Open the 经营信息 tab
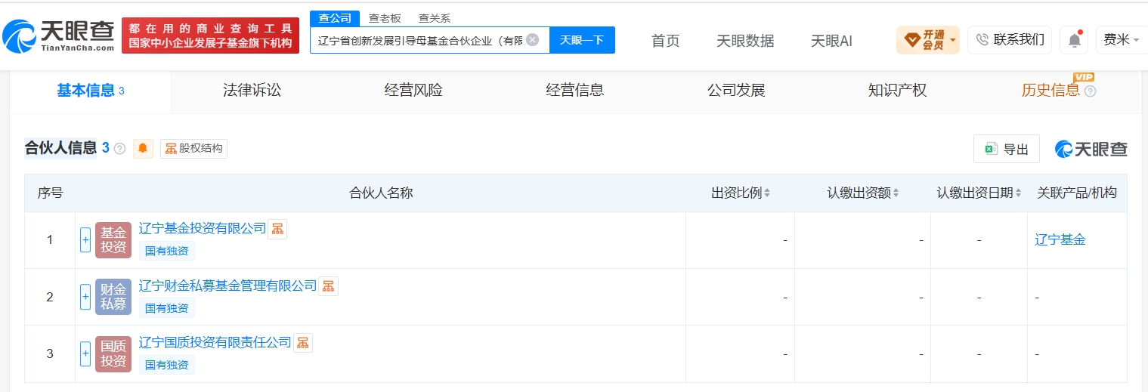Screen dimensions: 1148x392 (575, 91)
